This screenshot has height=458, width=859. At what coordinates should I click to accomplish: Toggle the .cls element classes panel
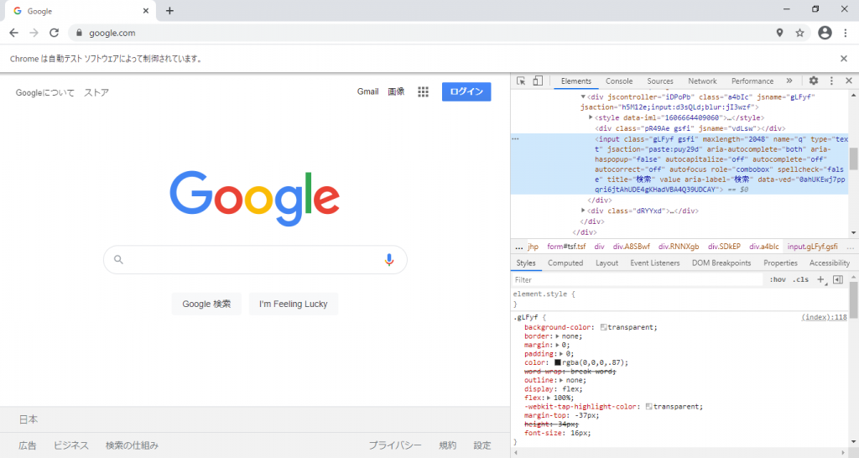tap(801, 279)
